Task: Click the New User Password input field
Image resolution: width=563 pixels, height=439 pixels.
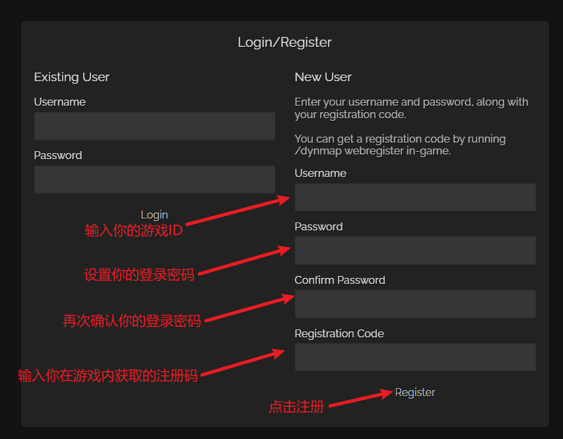Action: pyautogui.click(x=414, y=251)
